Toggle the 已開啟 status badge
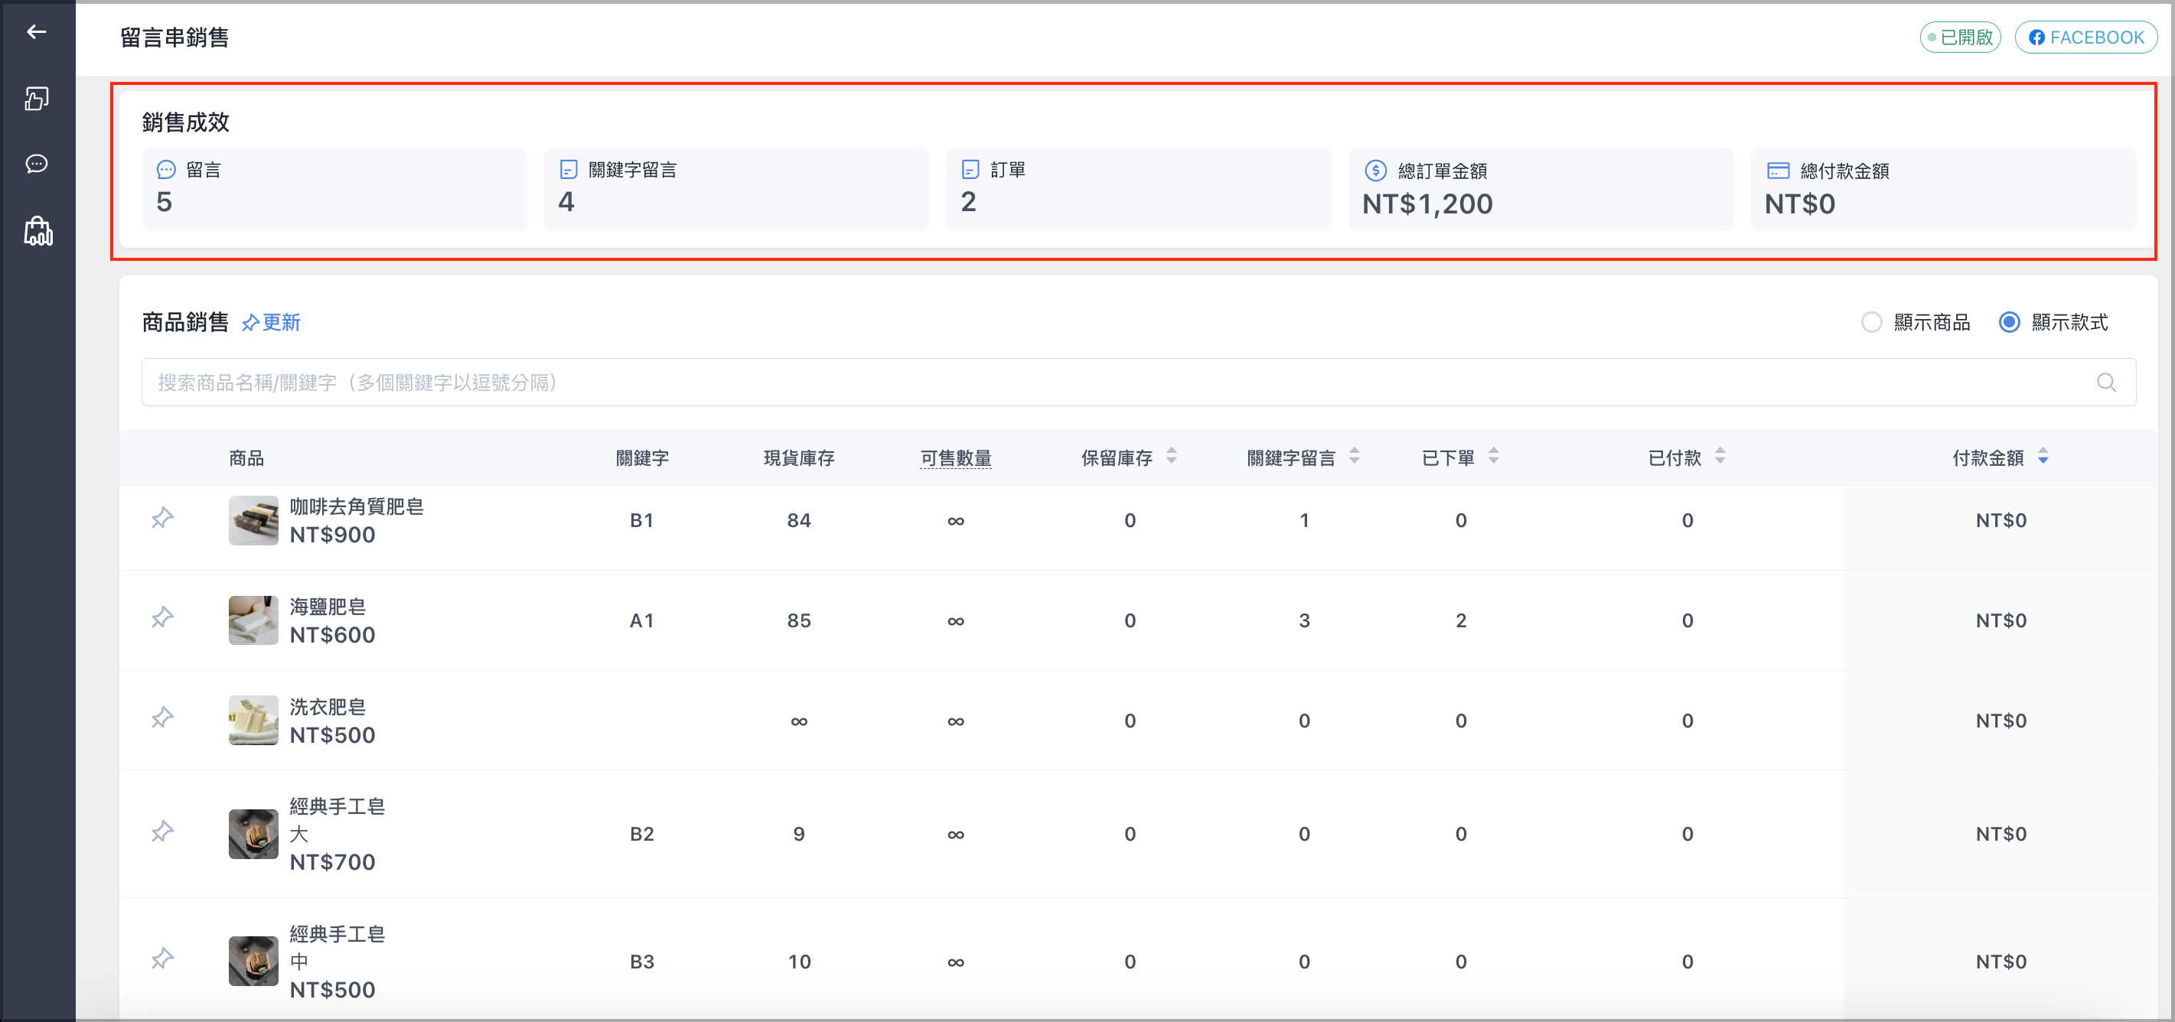Screen dimensions: 2175x1022 pos(1960,37)
